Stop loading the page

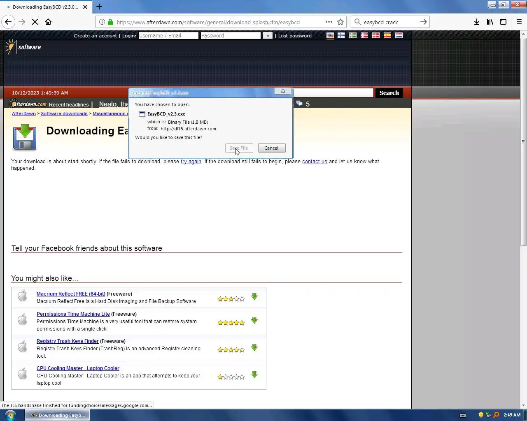(x=35, y=22)
